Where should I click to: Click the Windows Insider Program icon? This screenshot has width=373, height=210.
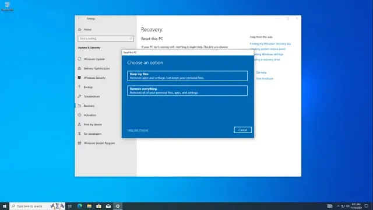79,143
